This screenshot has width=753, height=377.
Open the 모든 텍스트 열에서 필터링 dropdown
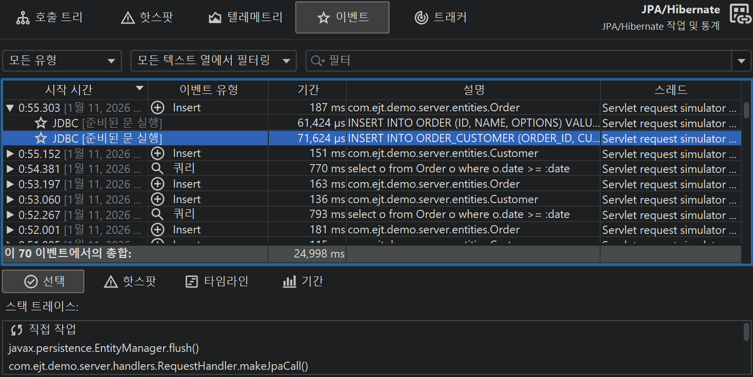213,61
